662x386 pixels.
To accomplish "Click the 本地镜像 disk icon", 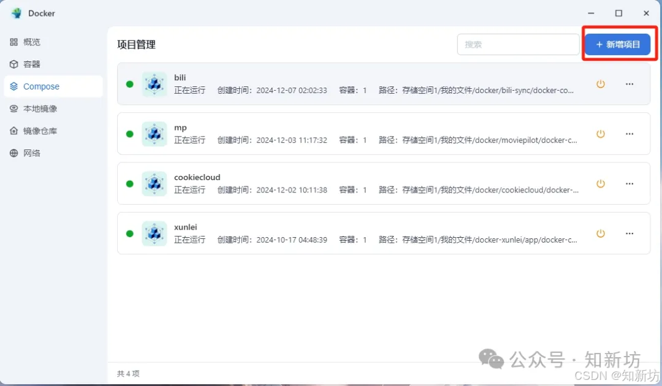I will pos(14,109).
